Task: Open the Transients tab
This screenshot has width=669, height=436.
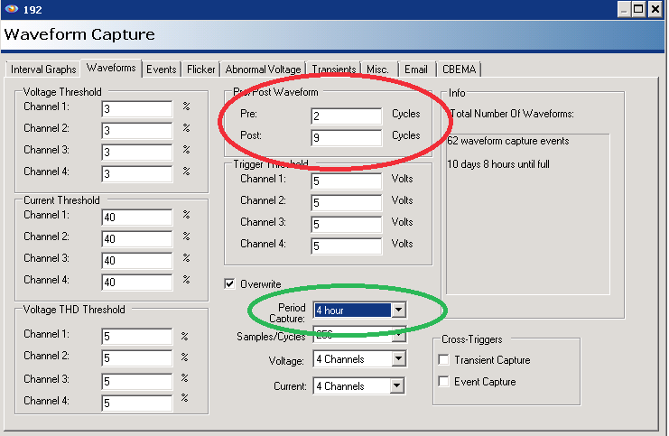Action: coord(334,70)
